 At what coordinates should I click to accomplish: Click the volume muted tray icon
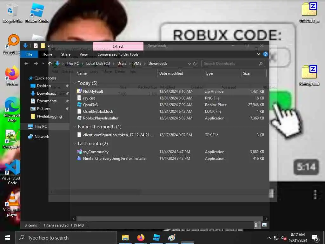[x=284, y=238]
